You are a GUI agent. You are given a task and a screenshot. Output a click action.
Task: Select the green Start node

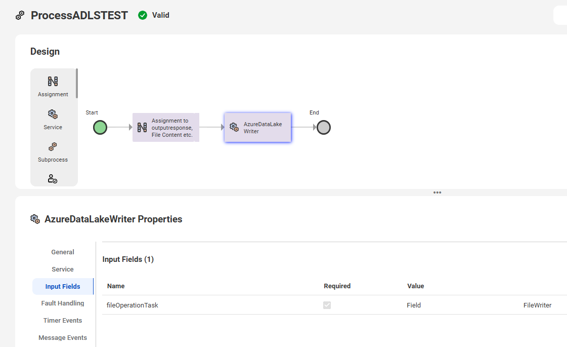(100, 128)
